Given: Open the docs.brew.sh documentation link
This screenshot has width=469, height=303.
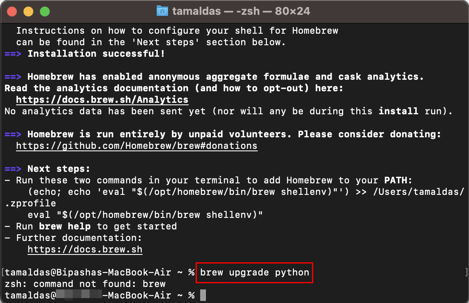Looking at the screenshot, I should tap(85, 249).
